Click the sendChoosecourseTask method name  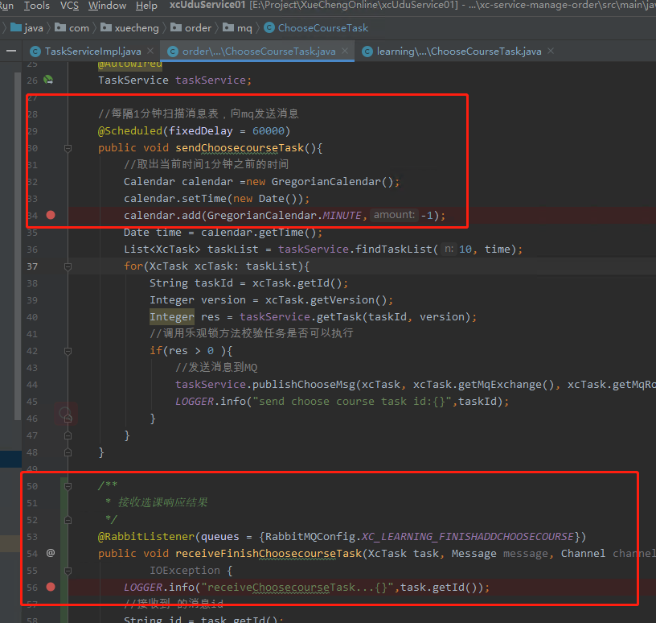pos(240,148)
